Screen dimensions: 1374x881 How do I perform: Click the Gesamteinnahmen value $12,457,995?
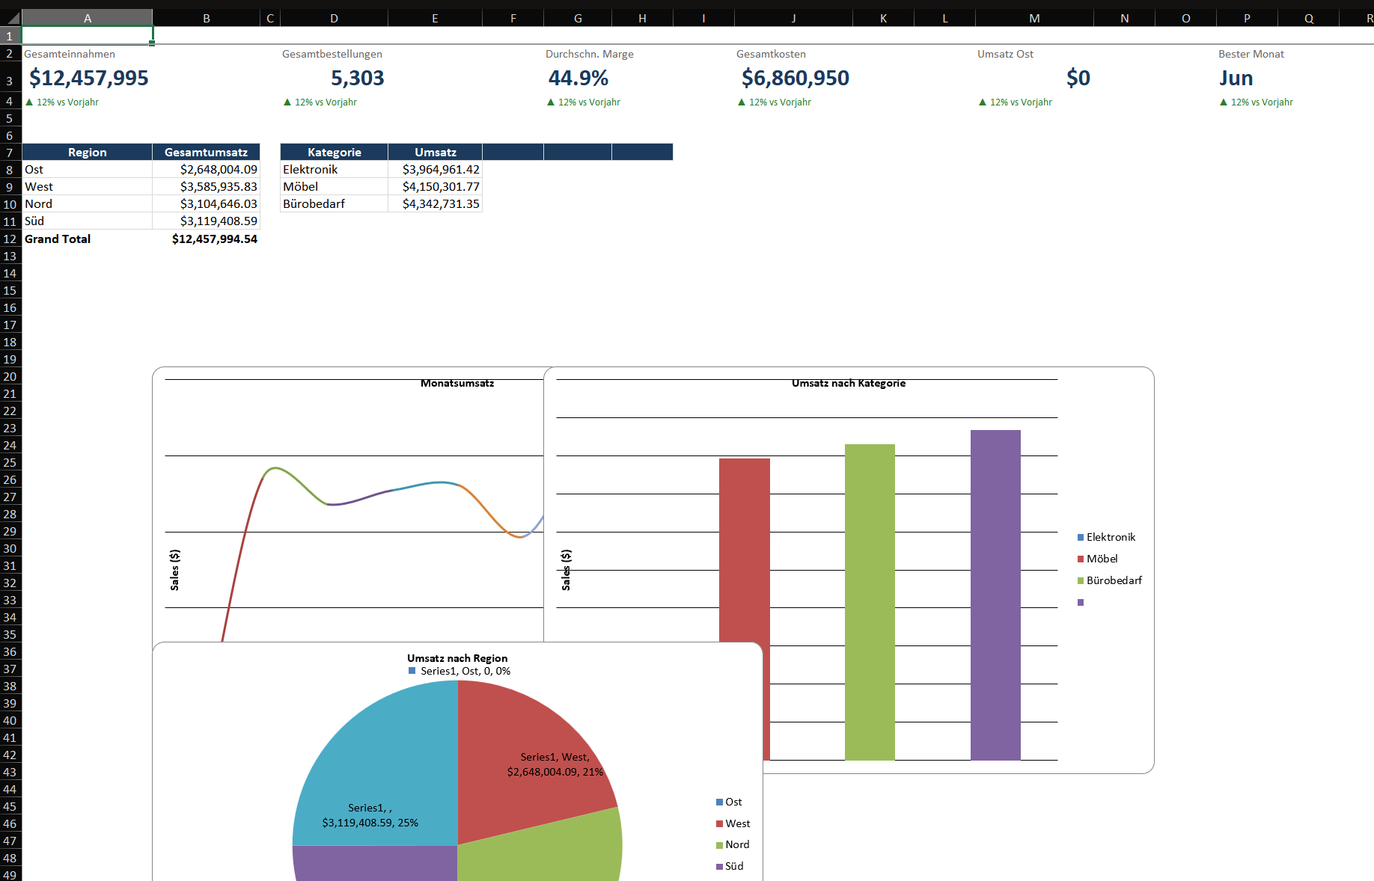coord(88,78)
